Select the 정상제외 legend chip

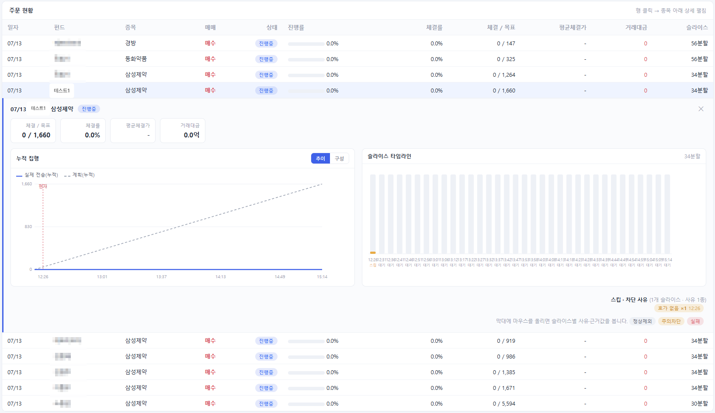(x=642, y=321)
